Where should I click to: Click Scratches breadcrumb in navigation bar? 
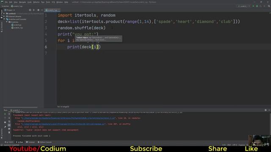tap(5, 6)
